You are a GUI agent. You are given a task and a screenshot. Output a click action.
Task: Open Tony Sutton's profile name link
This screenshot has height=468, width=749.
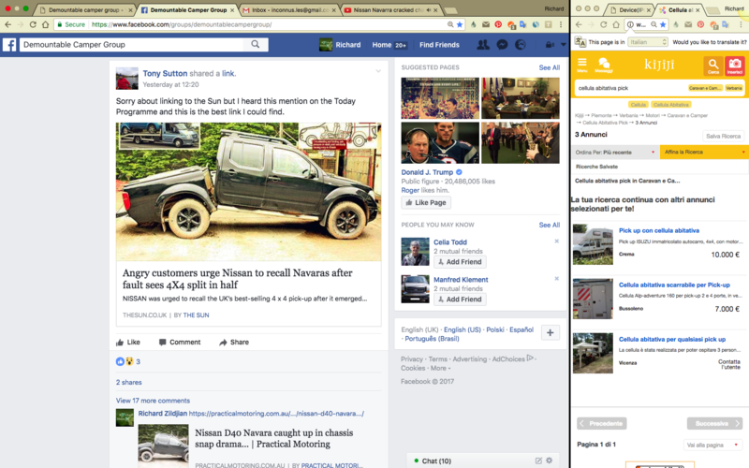[x=165, y=73]
